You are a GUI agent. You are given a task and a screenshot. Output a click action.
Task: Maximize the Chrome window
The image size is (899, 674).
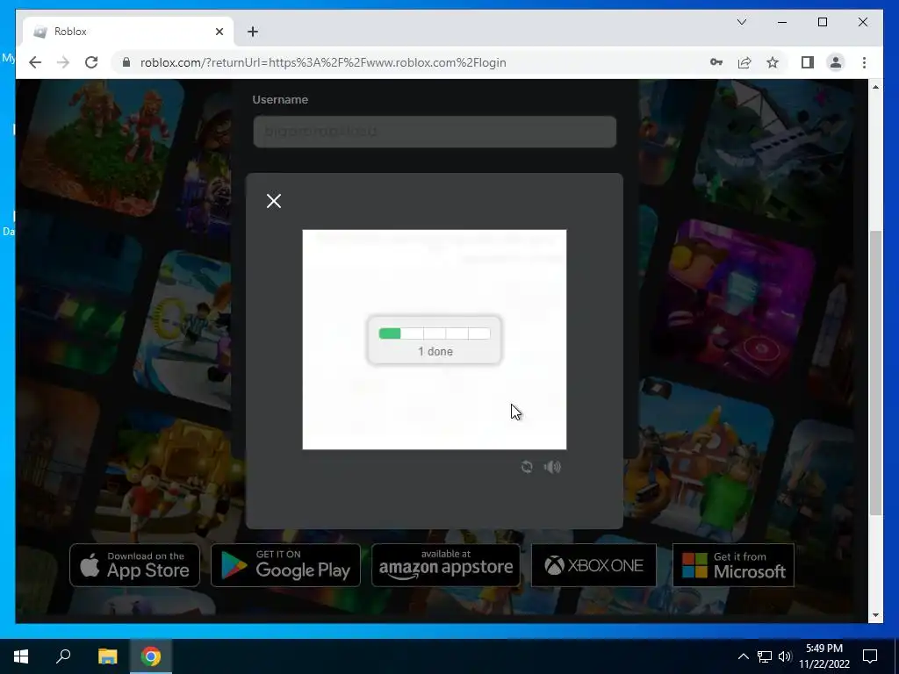click(822, 22)
